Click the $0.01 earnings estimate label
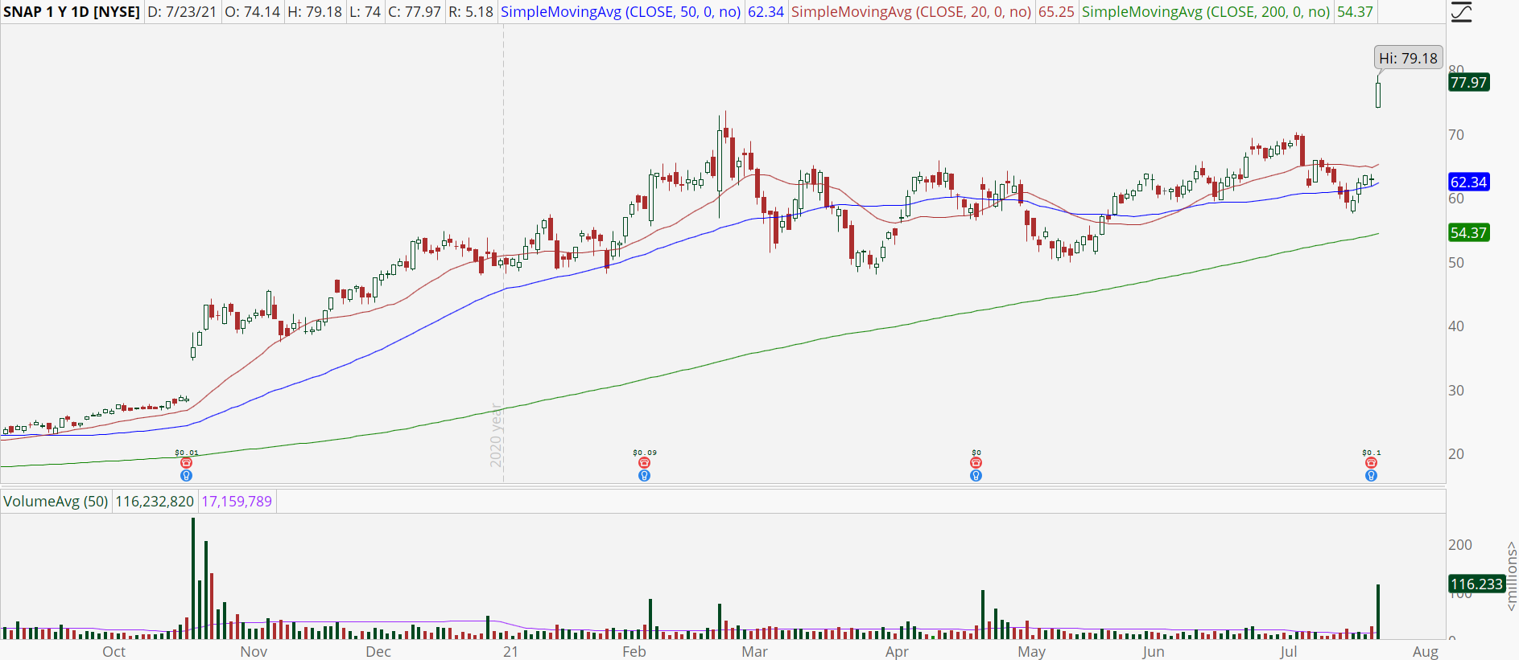 [187, 453]
